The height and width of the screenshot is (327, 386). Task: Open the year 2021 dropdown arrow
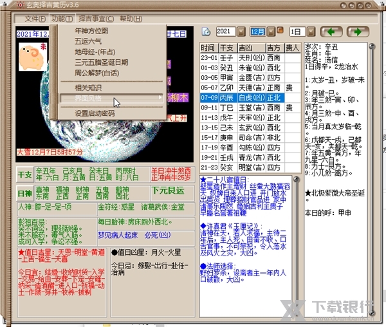241,32
